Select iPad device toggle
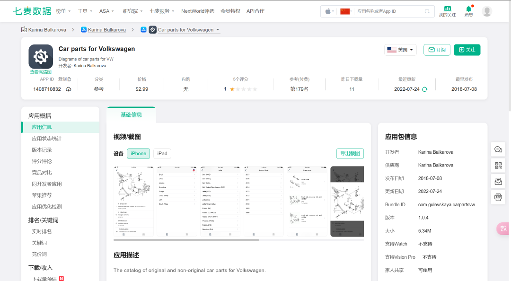The height and width of the screenshot is (281, 511). pyautogui.click(x=162, y=154)
